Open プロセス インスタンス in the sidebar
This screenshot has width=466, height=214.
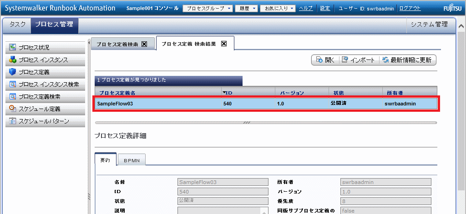pyautogui.click(x=45, y=60)
